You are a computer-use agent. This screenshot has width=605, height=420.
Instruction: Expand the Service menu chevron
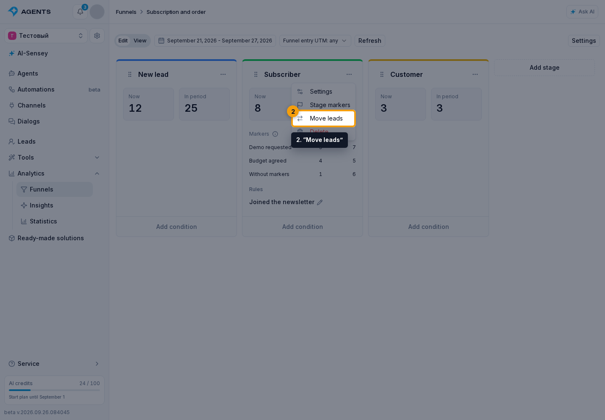tap(97, 364)
